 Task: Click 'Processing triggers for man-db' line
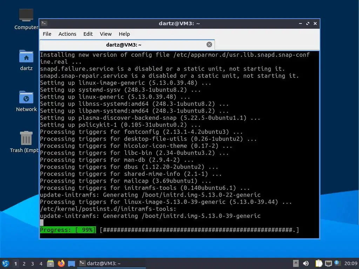[x=117, y=160]
